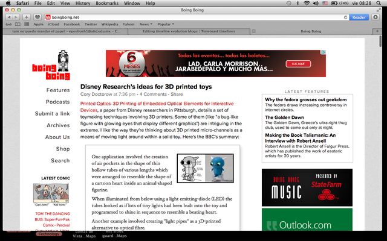Open the Help menu
387x241 pixels.
[150, 3]
